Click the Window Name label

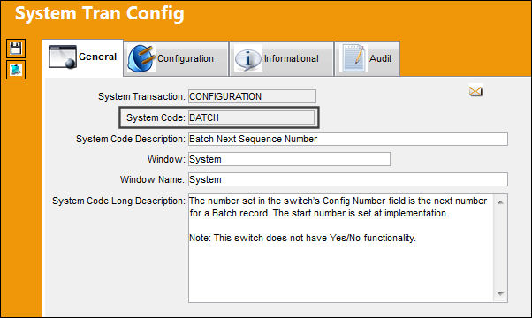(x=152, y=179)
